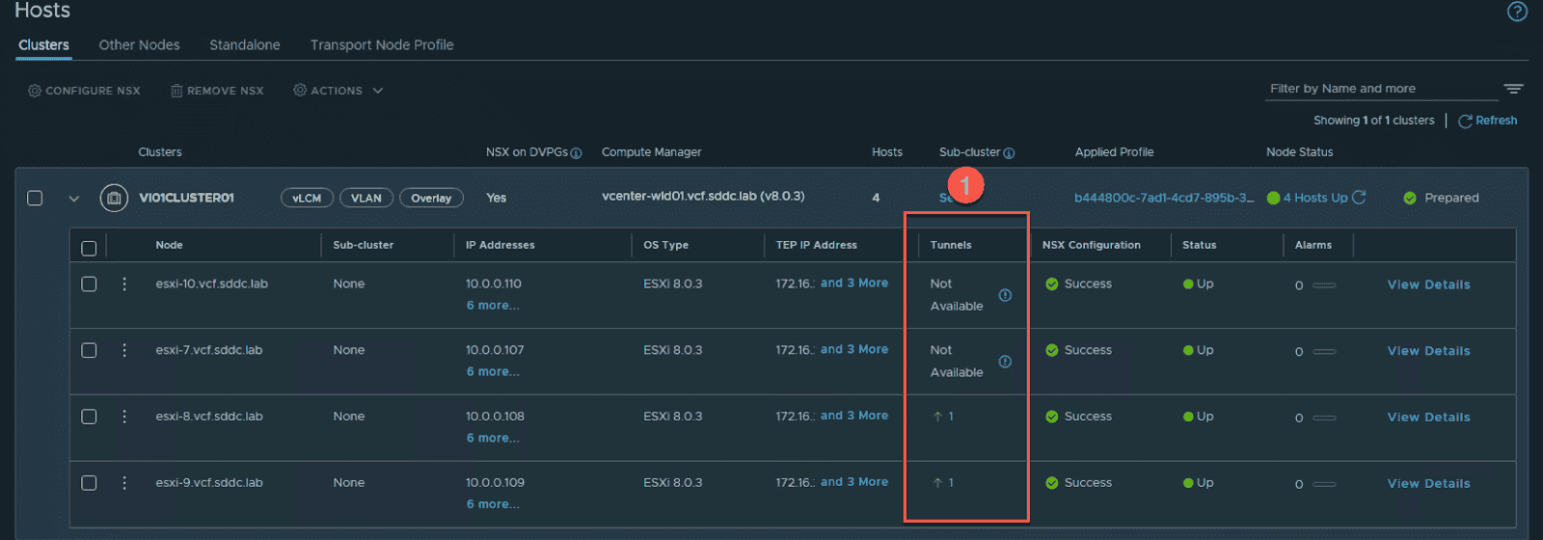Switch to the Other Nodes tab
This screenshot has width=1543, height=540.
[139, 45]
